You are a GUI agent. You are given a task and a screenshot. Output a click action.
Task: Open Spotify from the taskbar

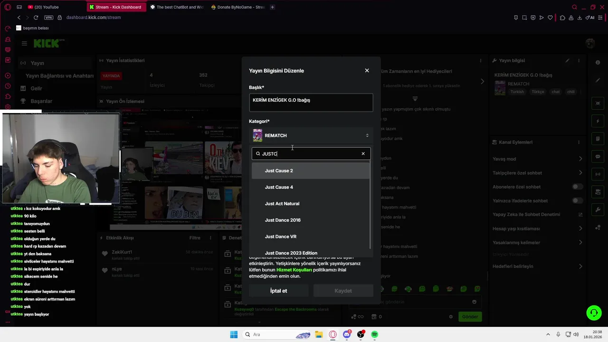point(374,334)
